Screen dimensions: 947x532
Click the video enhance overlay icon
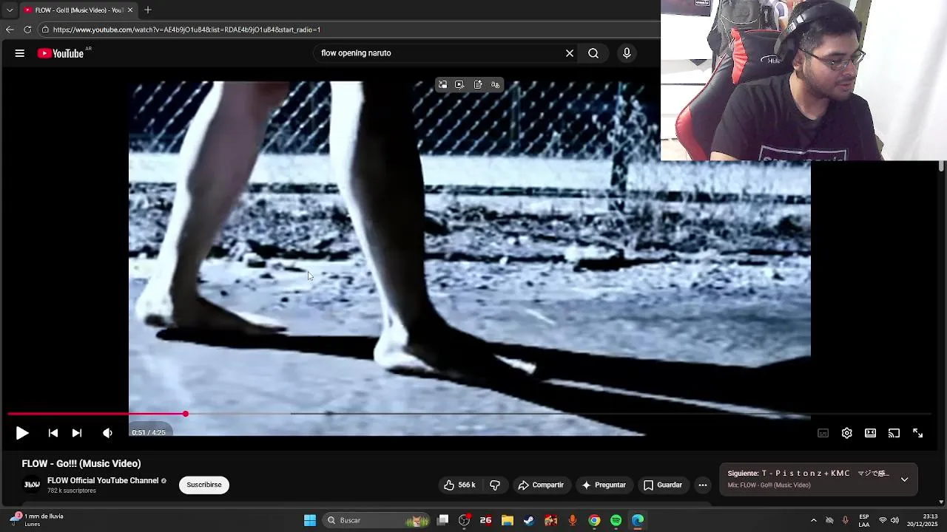coord(459,85)
